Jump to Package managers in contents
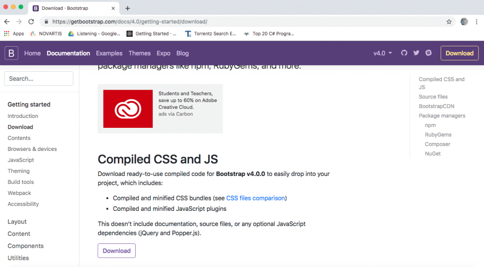 pos(442,116)
